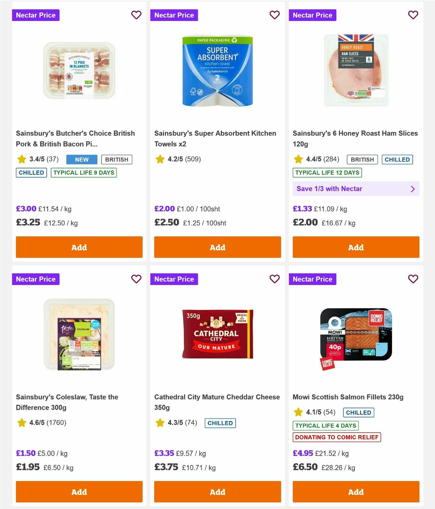Image resolution: width=435 pixels, height=509 pixels.
Task: Click DONATING TO COMIC RELIEF label
Action: click(x=336, y=437)
